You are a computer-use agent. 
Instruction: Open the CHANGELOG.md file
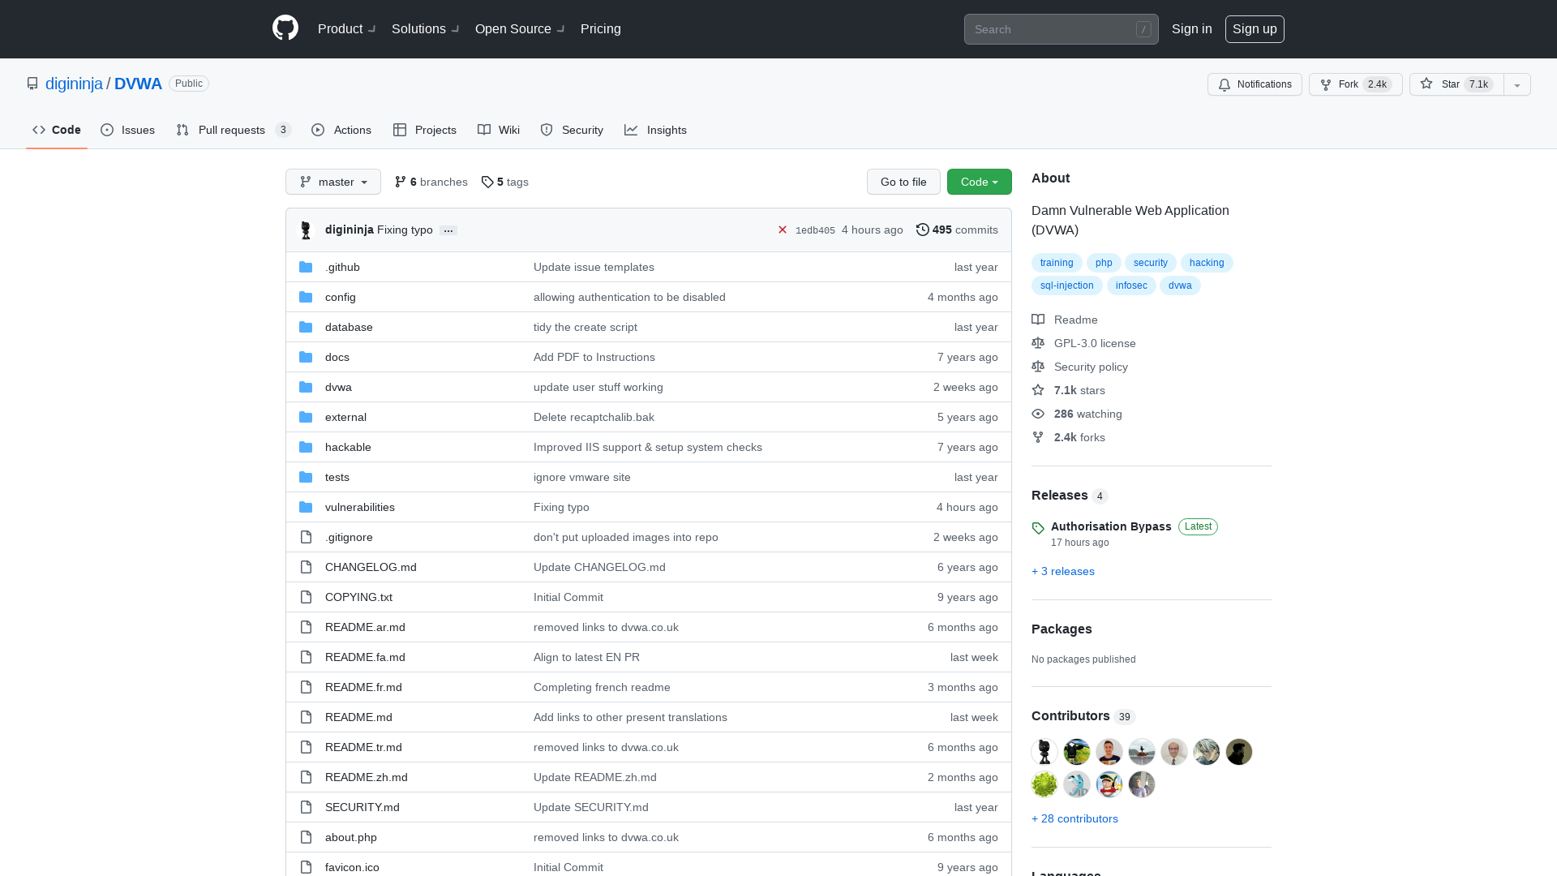371,567
